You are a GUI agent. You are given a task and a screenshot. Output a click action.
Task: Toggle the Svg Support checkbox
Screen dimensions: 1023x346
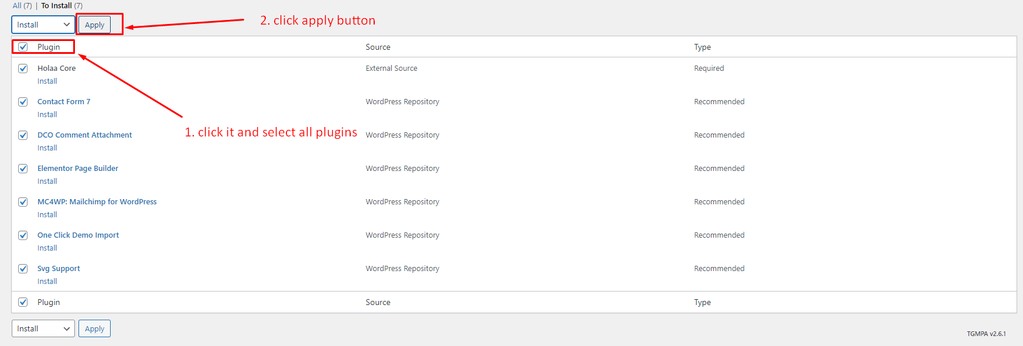[23, 269]
